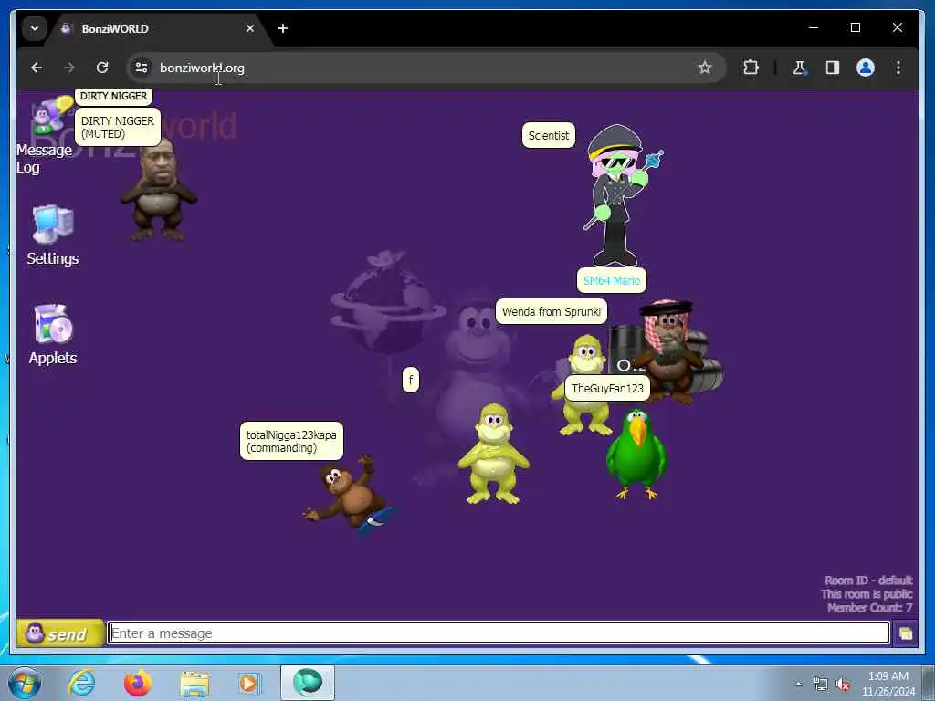The width and height of the screenshot is (935, 701).
Task: Select the BonziWORLD browser tab
Action: [x=158, y=28]
